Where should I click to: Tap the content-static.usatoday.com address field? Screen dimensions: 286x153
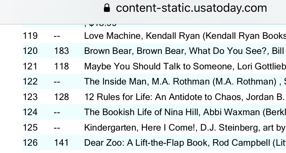point(192,8)
